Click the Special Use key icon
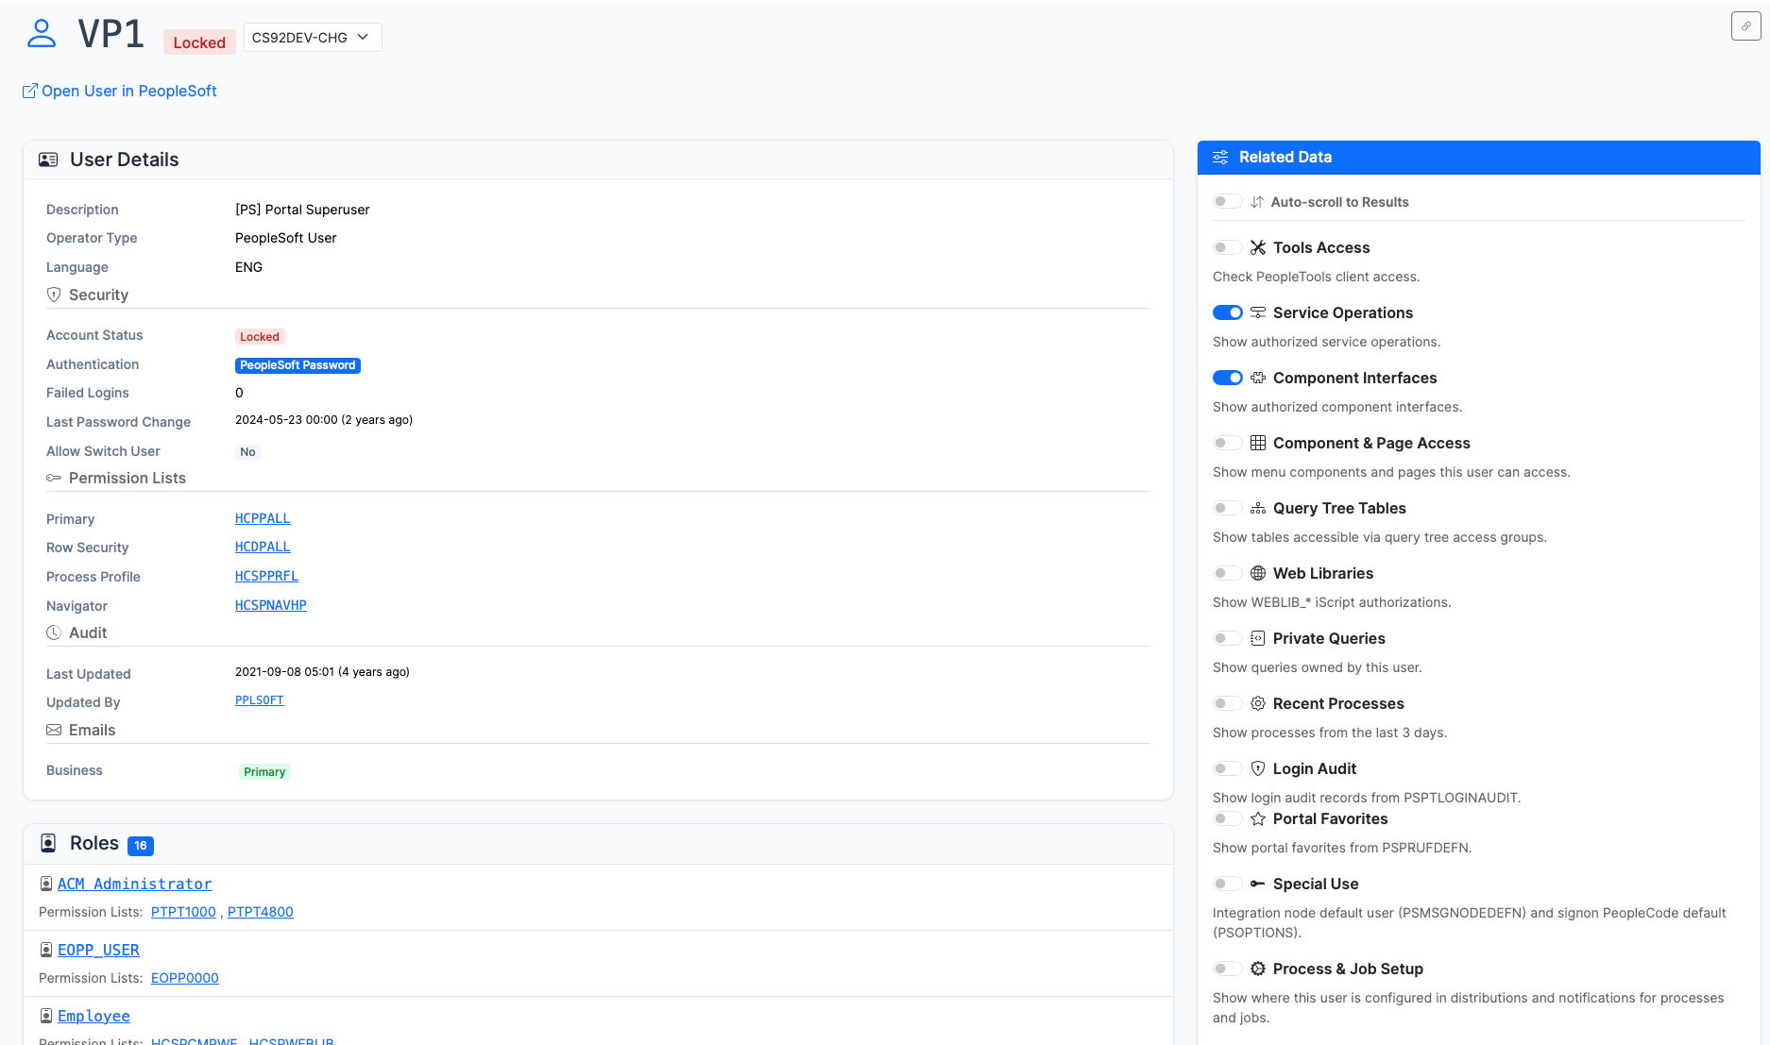 tap(1258, 884)
